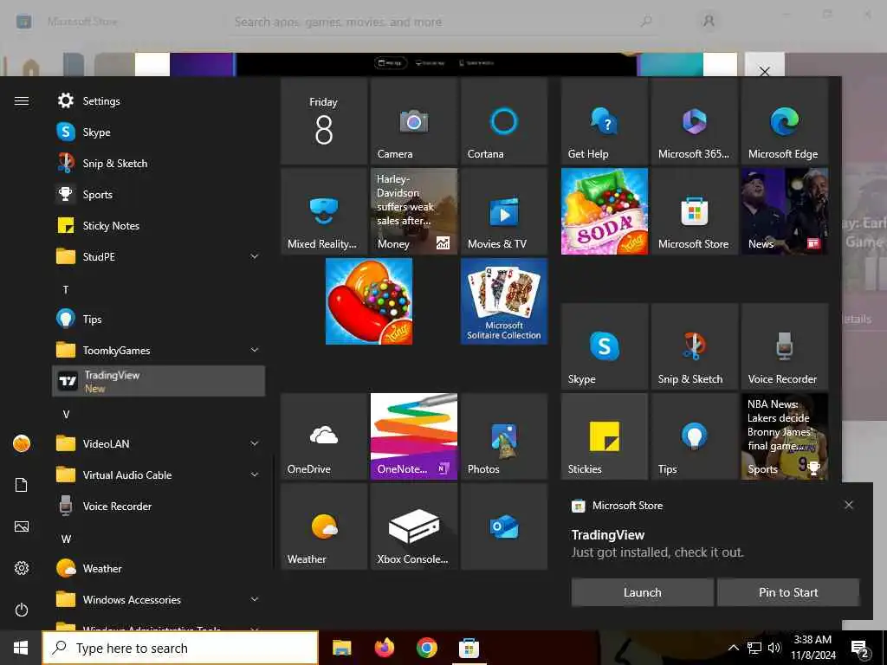Viewport: 887px width, 665px height.
Task: Click the Windows Start button
Action: 21,648
